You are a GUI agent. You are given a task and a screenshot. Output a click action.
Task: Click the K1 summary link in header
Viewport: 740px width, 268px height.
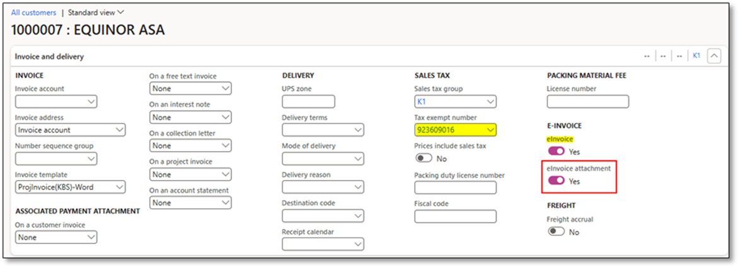(696, 56)
